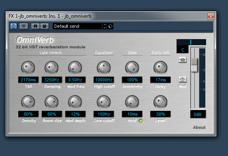Click the Early refl section label

point(160,53)
